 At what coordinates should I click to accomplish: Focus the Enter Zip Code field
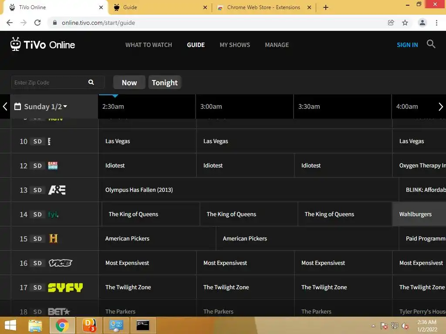coord(50,82)
